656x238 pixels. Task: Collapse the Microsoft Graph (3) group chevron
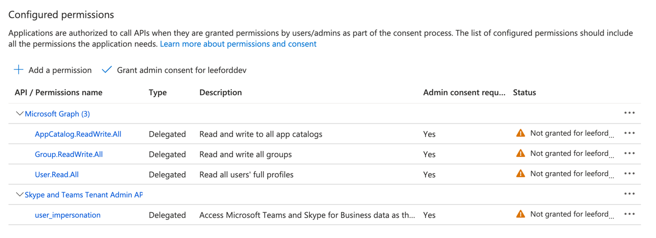[x=20, y=114]
